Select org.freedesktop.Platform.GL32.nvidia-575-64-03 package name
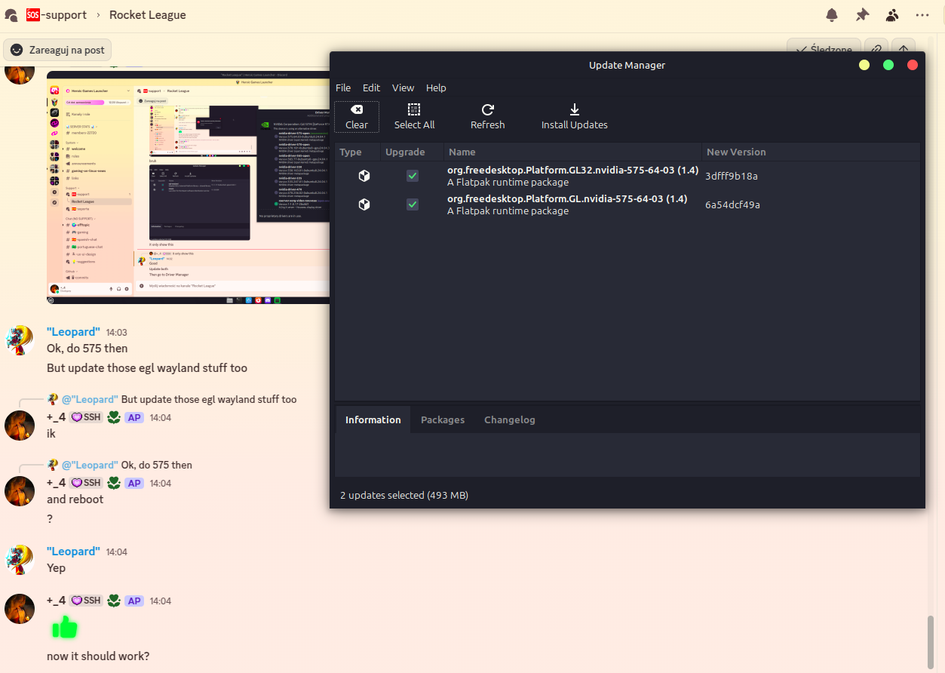945x673 pixels. click(572, 170)
